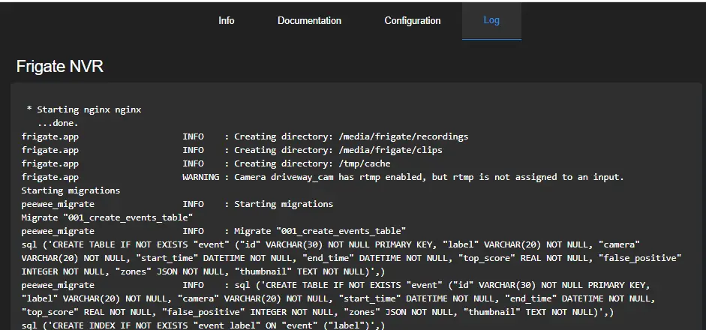
Task: Click the '...done.' log line
Action: (x=58, y=123)
